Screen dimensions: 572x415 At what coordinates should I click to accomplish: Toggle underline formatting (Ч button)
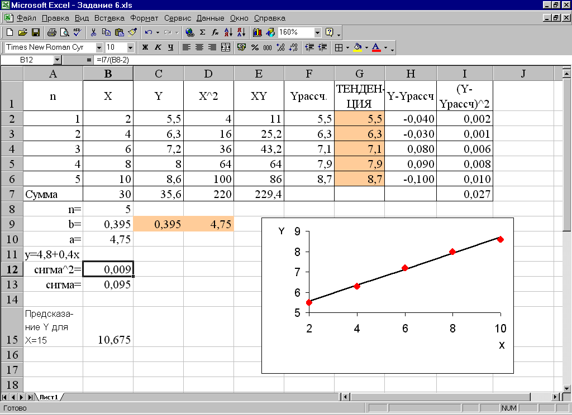click(x=170, y=47)
